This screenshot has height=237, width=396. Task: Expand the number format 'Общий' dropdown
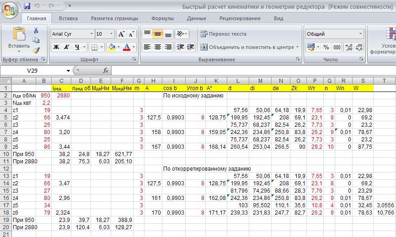360,34
